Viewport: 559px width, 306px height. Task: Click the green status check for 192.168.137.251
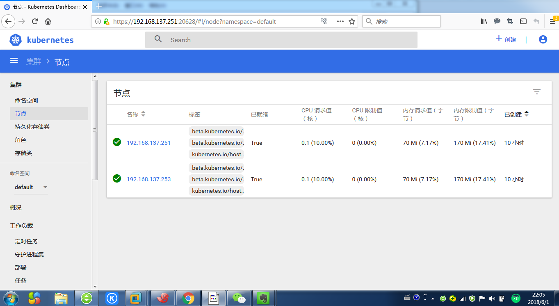click(x=117, y=142)
